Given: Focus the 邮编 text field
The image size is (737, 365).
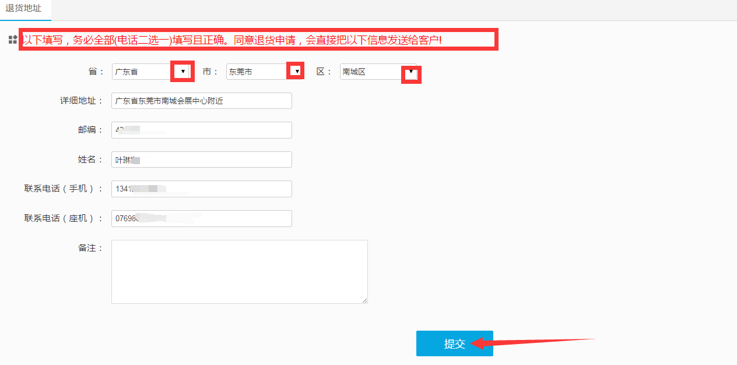Looking at the screenshot, I should click(201, 130).
